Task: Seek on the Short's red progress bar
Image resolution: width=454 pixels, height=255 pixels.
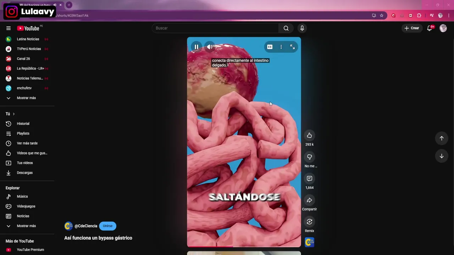Action: pyautogui.click(x=244, y=246)
